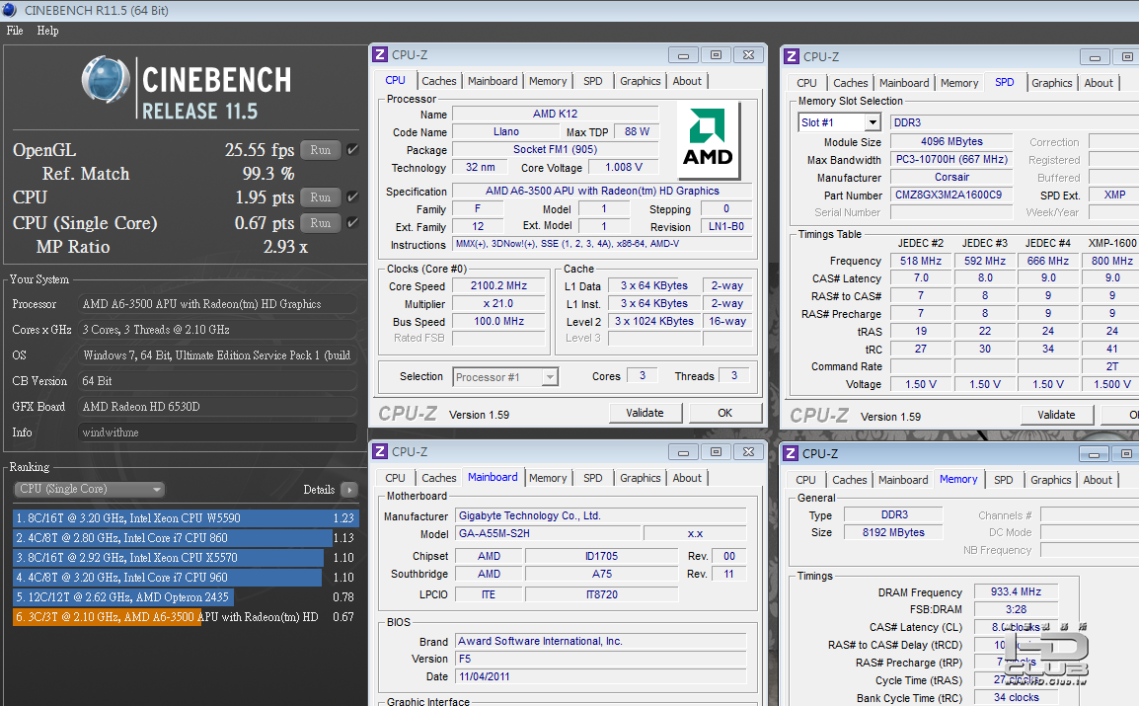Open the memory Slot #1 dropdown
This screenshot has width=1139, height=706.
[839, 122]
